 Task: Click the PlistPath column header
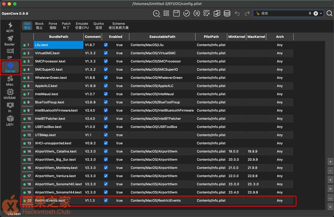pos(211,37)
